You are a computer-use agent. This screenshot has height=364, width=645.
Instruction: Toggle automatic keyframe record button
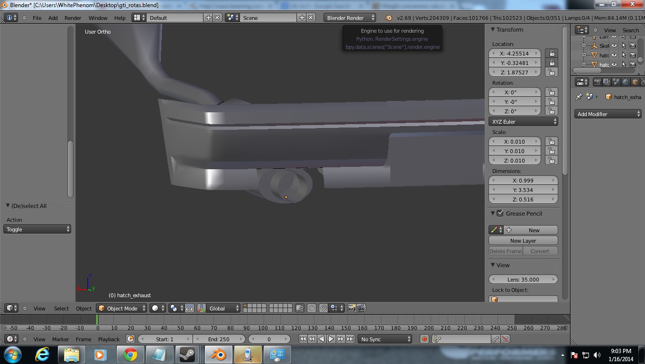point(424,339)
